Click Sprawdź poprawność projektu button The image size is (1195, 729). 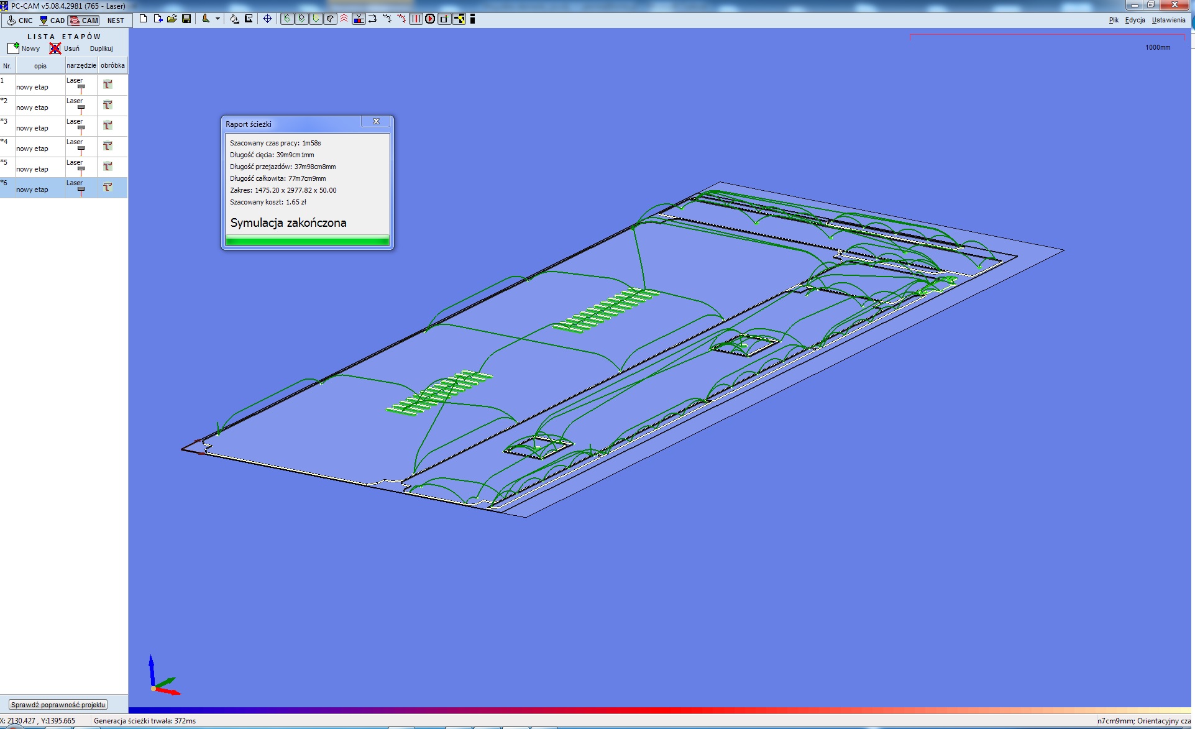click(58, 705)
